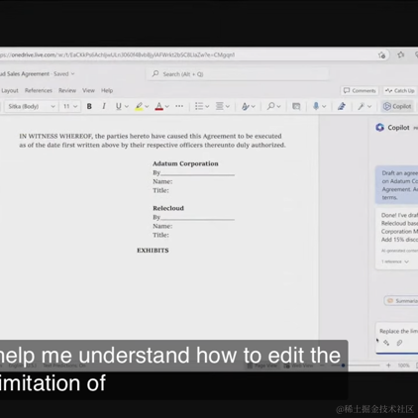Start Dictate microphone
This screenshot has width=418, height=418.
click(316, 106)
